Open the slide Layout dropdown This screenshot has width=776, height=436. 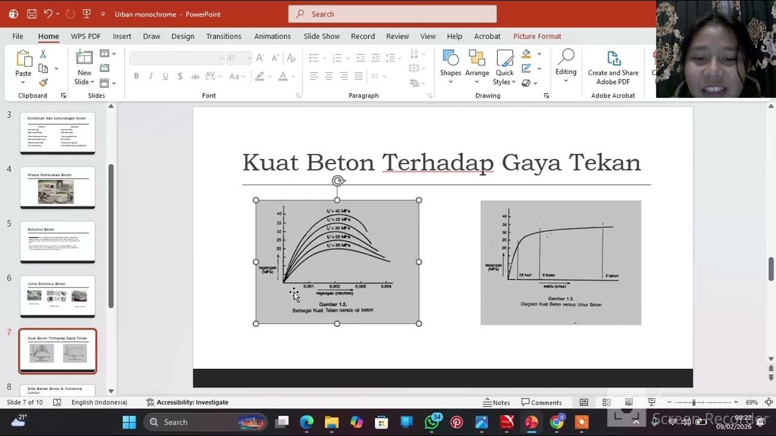[x=107, y=54]
